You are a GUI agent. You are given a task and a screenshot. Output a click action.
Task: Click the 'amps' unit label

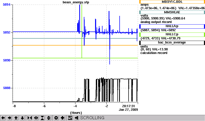tap(144, 5)
